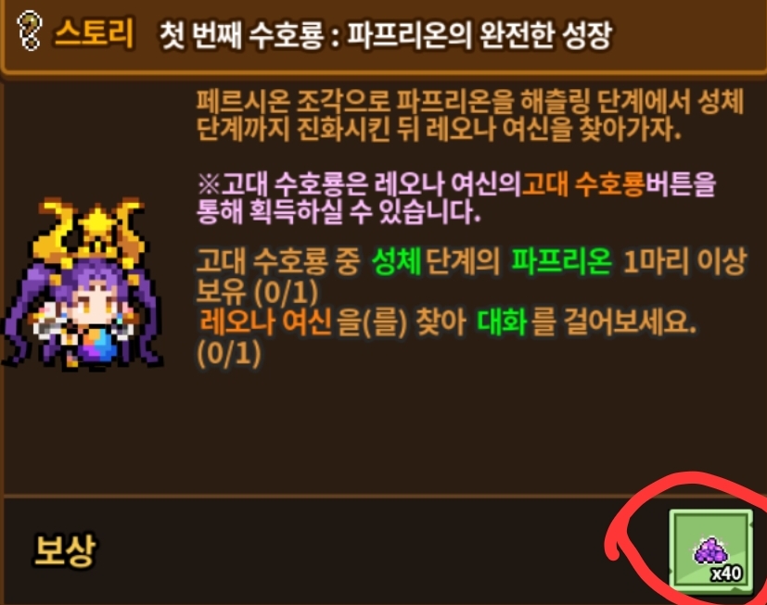Tap the purple gem reward x40 icon
Image resolution: width=767 pixels, height=605 pixels.
(x=710, y=549)
